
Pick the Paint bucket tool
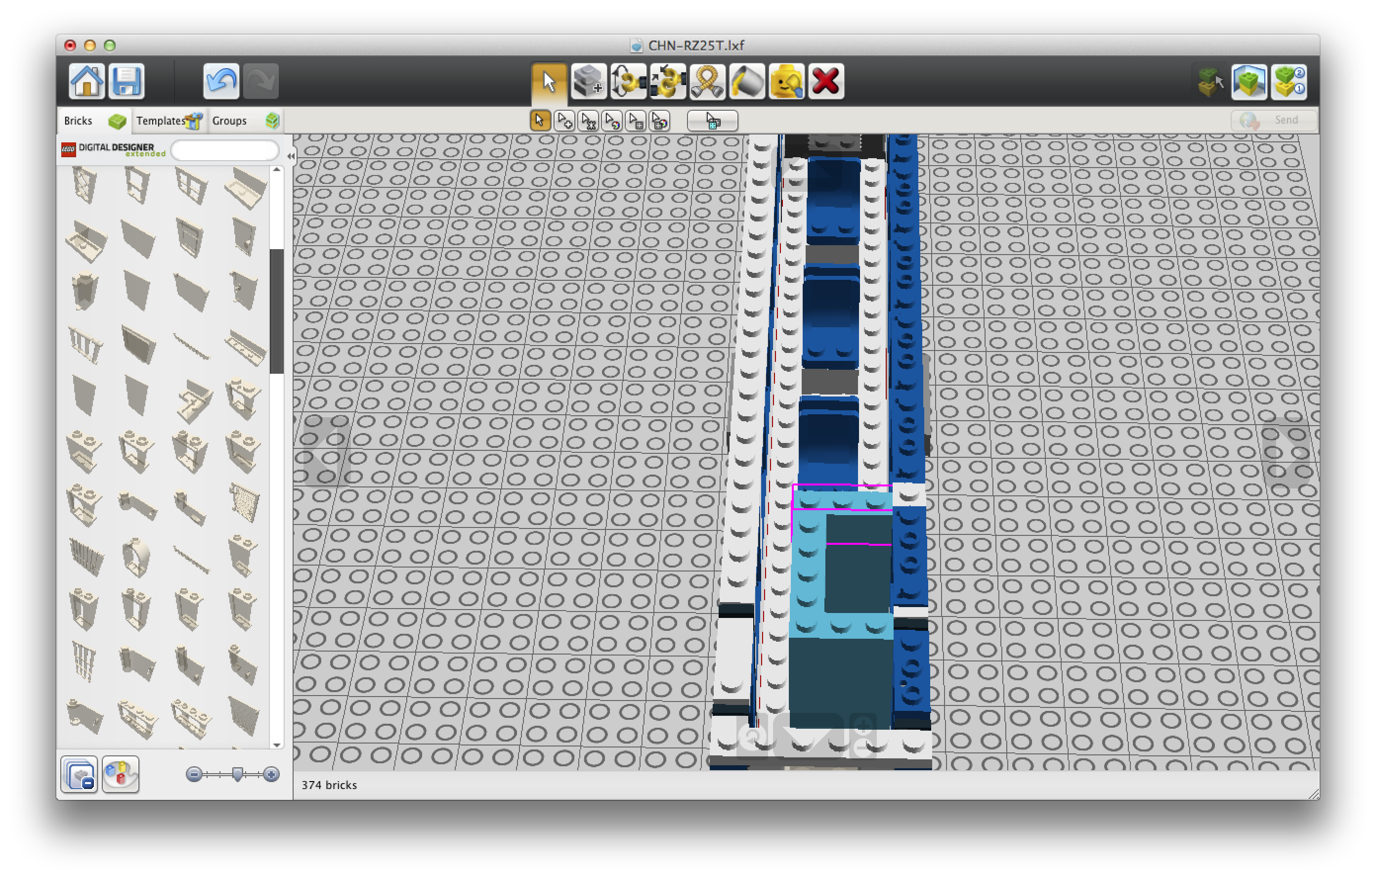coord(746,82)
